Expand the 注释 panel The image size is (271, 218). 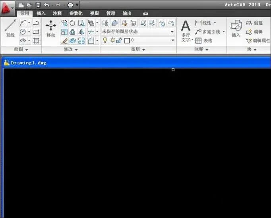201,49
